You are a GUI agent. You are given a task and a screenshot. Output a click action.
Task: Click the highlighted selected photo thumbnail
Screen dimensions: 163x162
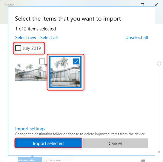65,72
